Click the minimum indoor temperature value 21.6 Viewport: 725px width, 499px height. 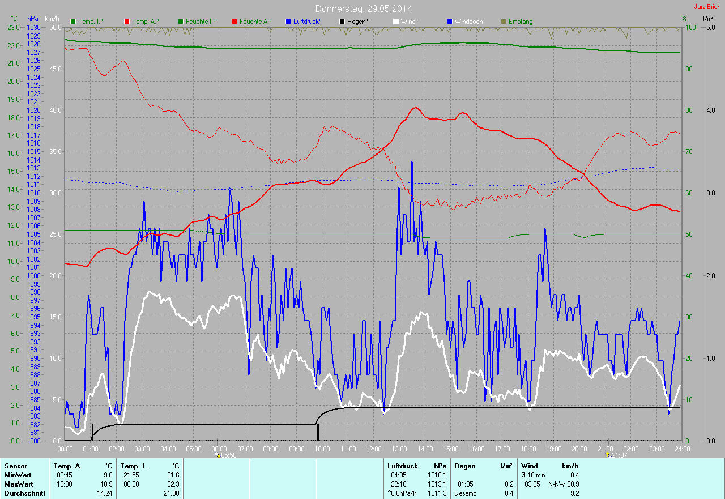pyautogui.click(x=172, y=475)
